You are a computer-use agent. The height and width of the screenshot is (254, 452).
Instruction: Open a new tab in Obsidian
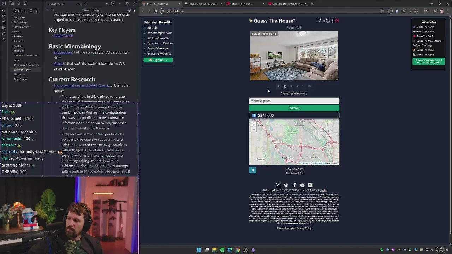[85, 4]
